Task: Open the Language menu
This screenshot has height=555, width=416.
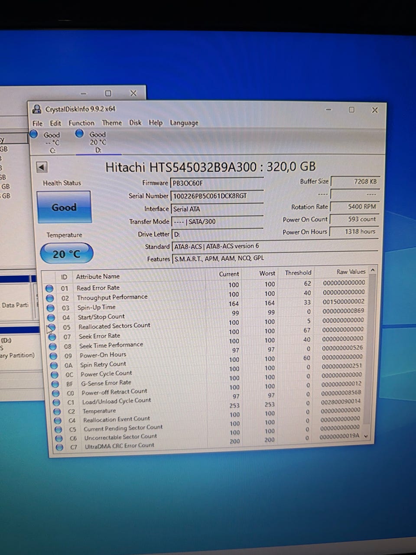Action: [184, 123]
